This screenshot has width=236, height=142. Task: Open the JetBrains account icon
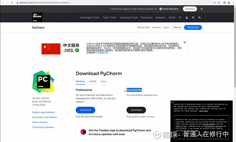coord(187,17)
